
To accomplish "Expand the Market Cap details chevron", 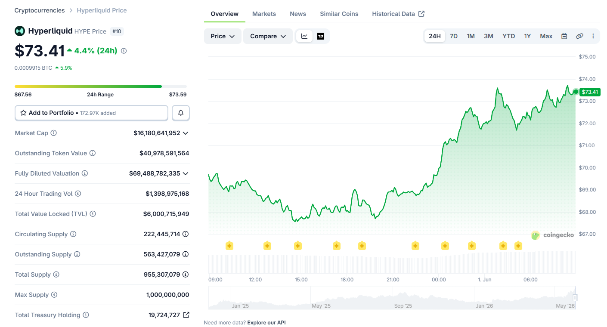I will 186,133.
